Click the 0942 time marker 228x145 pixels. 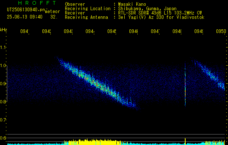pos(46,31)
